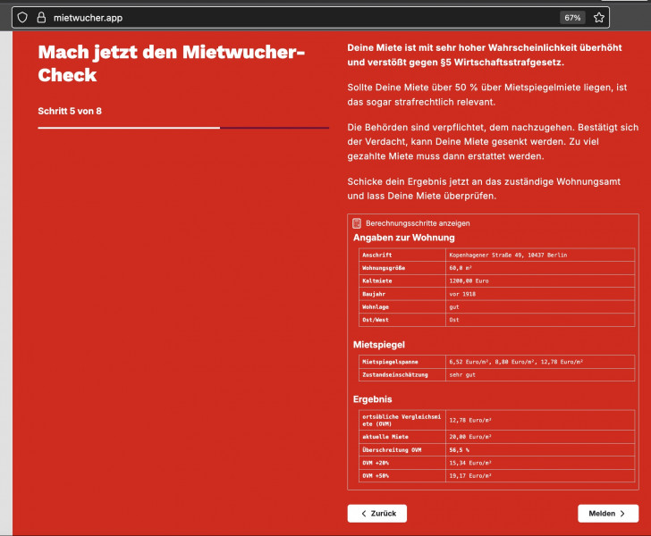The width and height of the screenshot is (651, 536).
Task: Click the 'Schicke dein Ergebnis jetzt' paragraph
Action: coord(484,188)
